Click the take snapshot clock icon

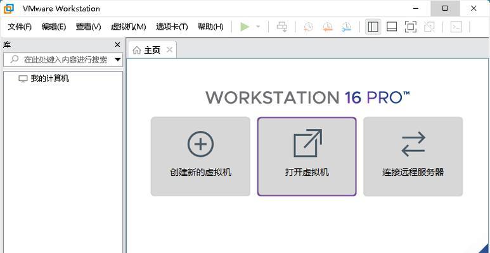tap(309, 27)
